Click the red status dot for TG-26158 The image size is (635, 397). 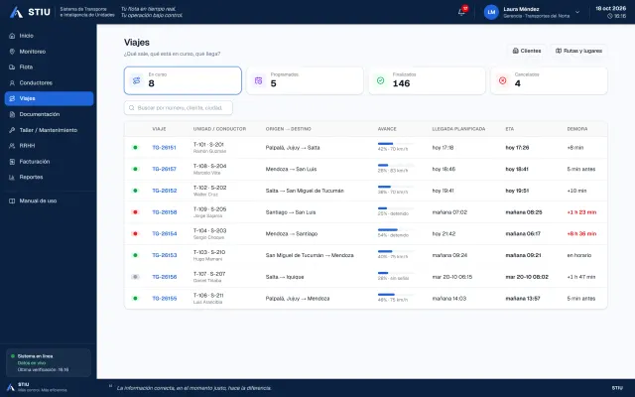click(135, 212)
